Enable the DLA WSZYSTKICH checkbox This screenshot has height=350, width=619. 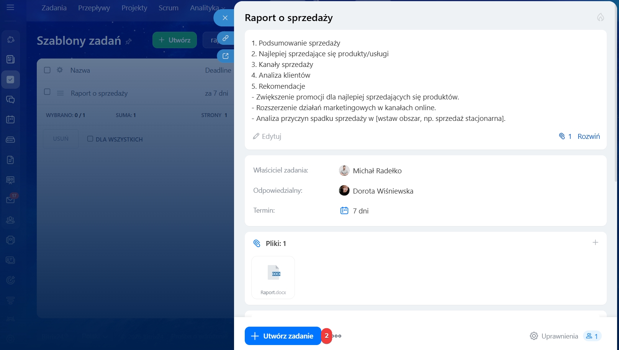tap(90, 139)
